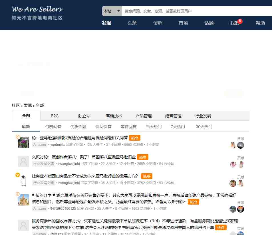Open the 话题 navigation item

click(209, 23)
